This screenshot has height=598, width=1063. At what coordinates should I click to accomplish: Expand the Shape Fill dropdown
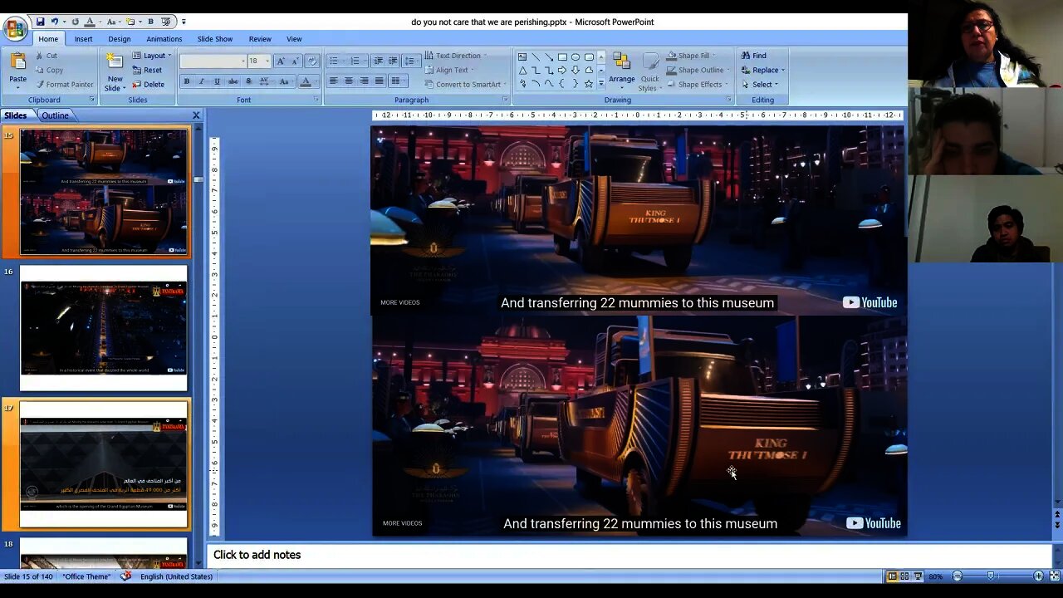tap(691, 56)
